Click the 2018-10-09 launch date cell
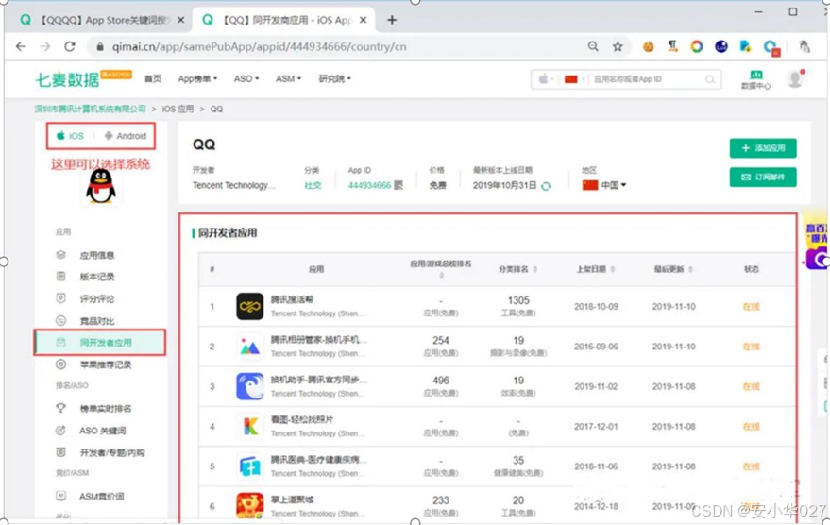 click(x=596, y=307)
